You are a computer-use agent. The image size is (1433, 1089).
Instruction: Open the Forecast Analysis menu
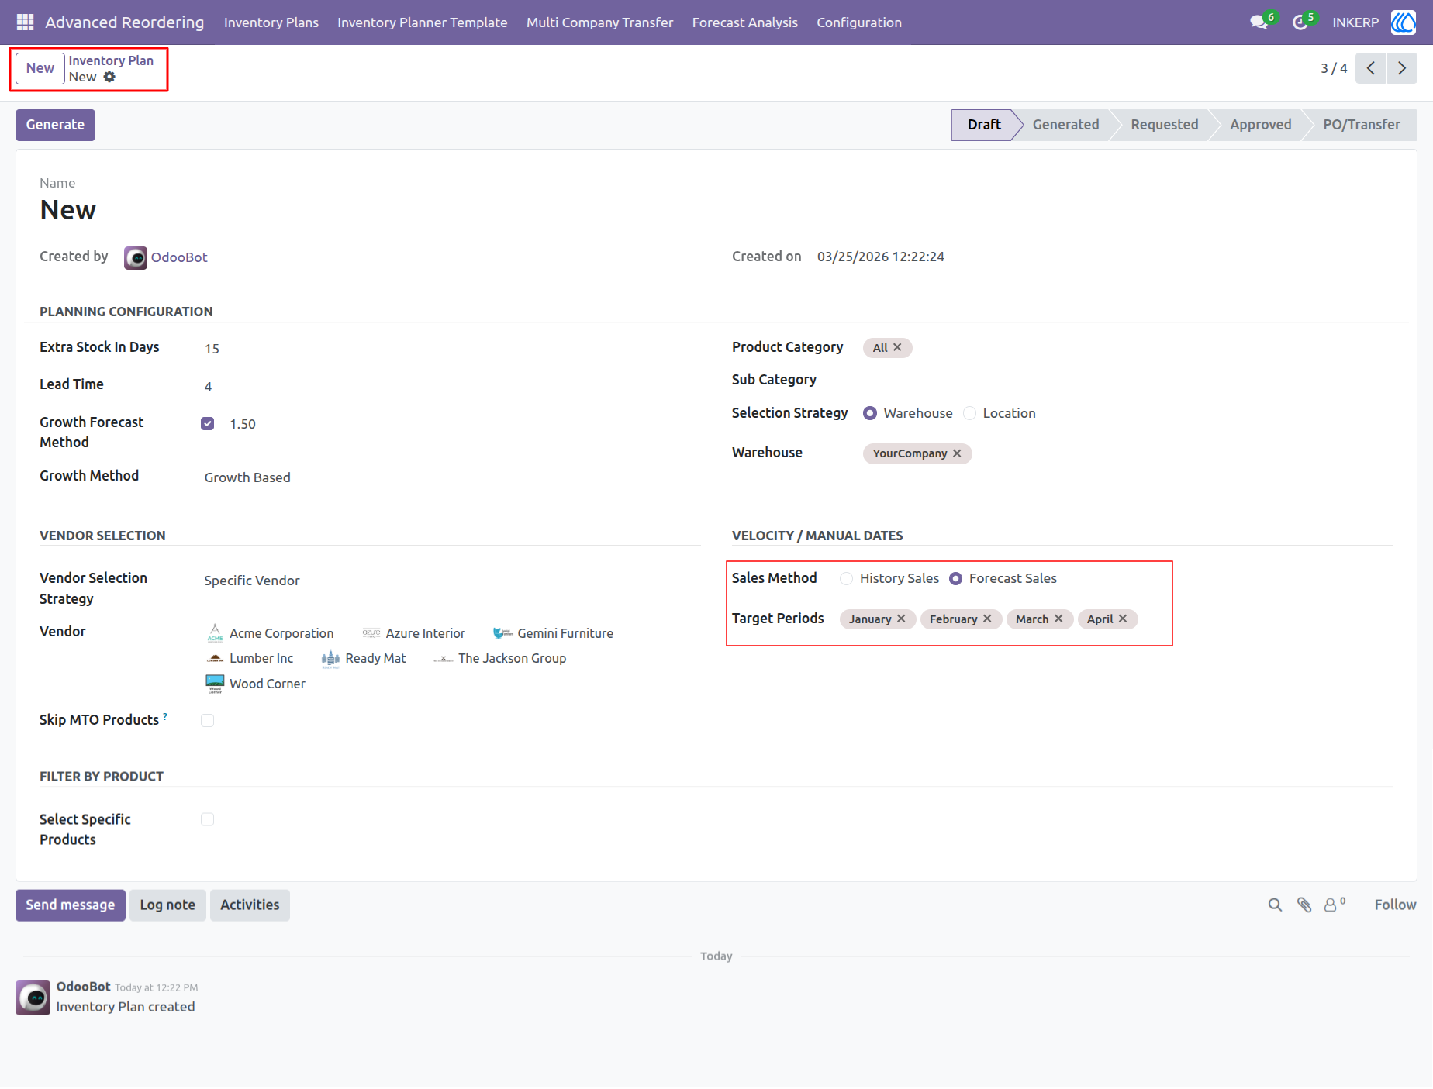click(x=745, y=22)
